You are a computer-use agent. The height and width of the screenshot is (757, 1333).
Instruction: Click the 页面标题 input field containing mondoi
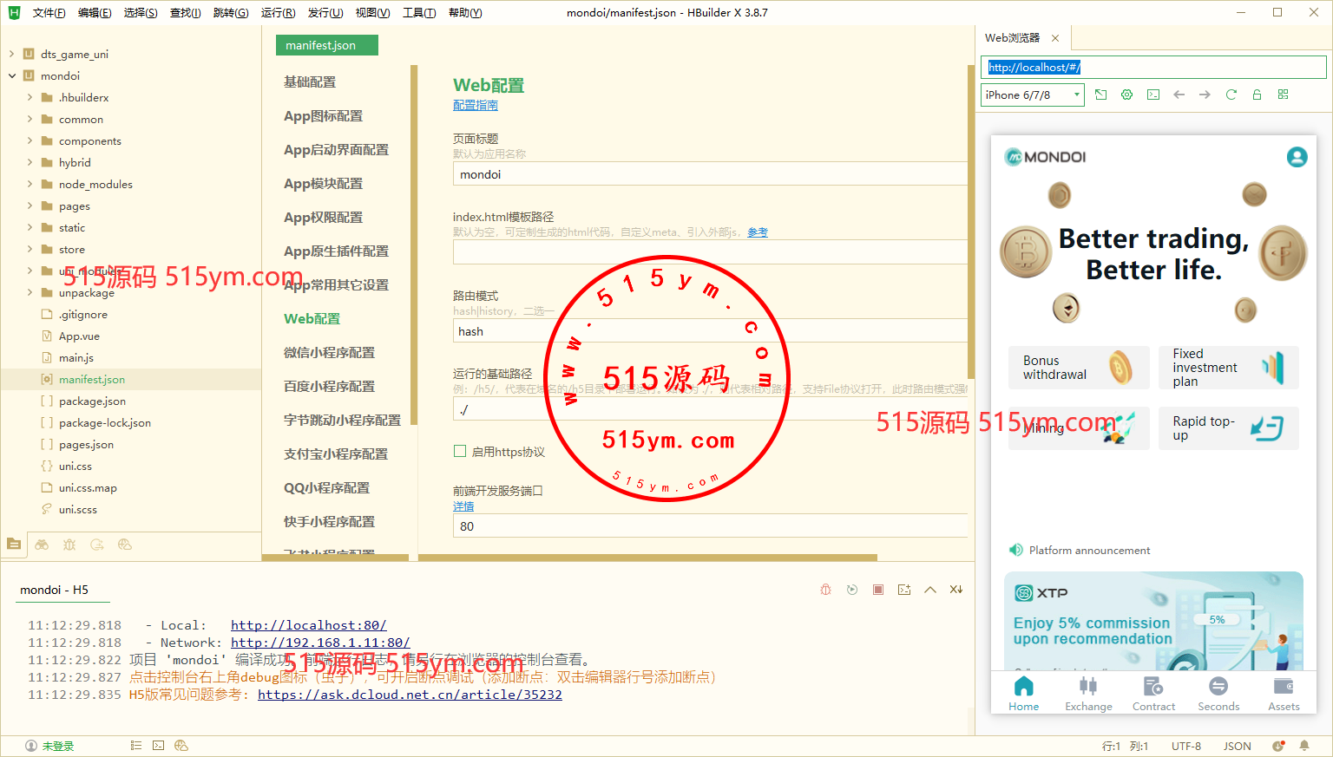pyautogui.click(x=709, y=174)
